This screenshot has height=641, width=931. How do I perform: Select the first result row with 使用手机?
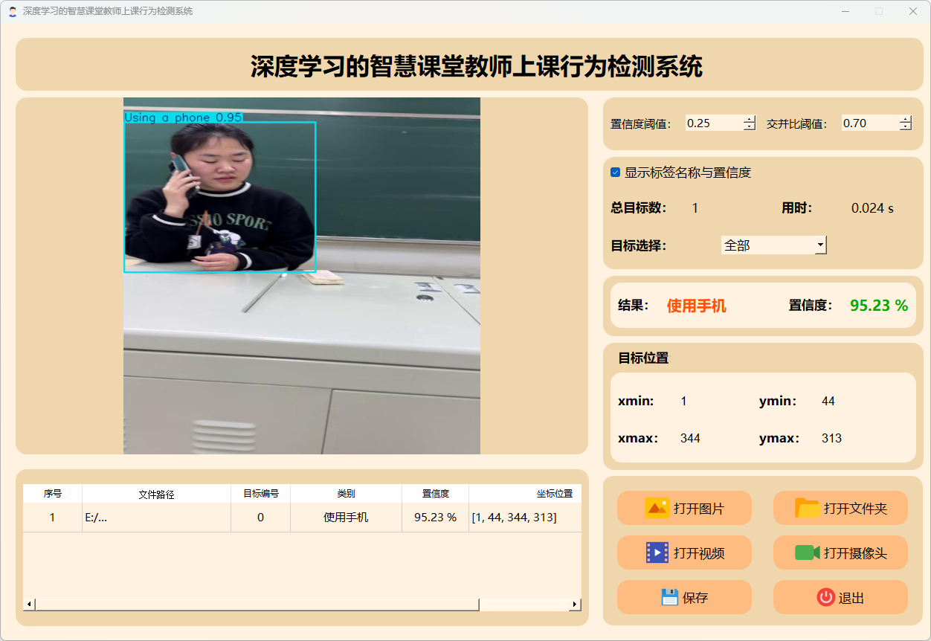(x=345, y=518)
